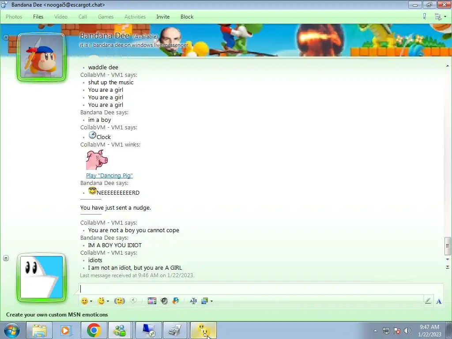Play the Dancing Pig wink link
This screenshot has width=452, height=339.
click(109, 175)
